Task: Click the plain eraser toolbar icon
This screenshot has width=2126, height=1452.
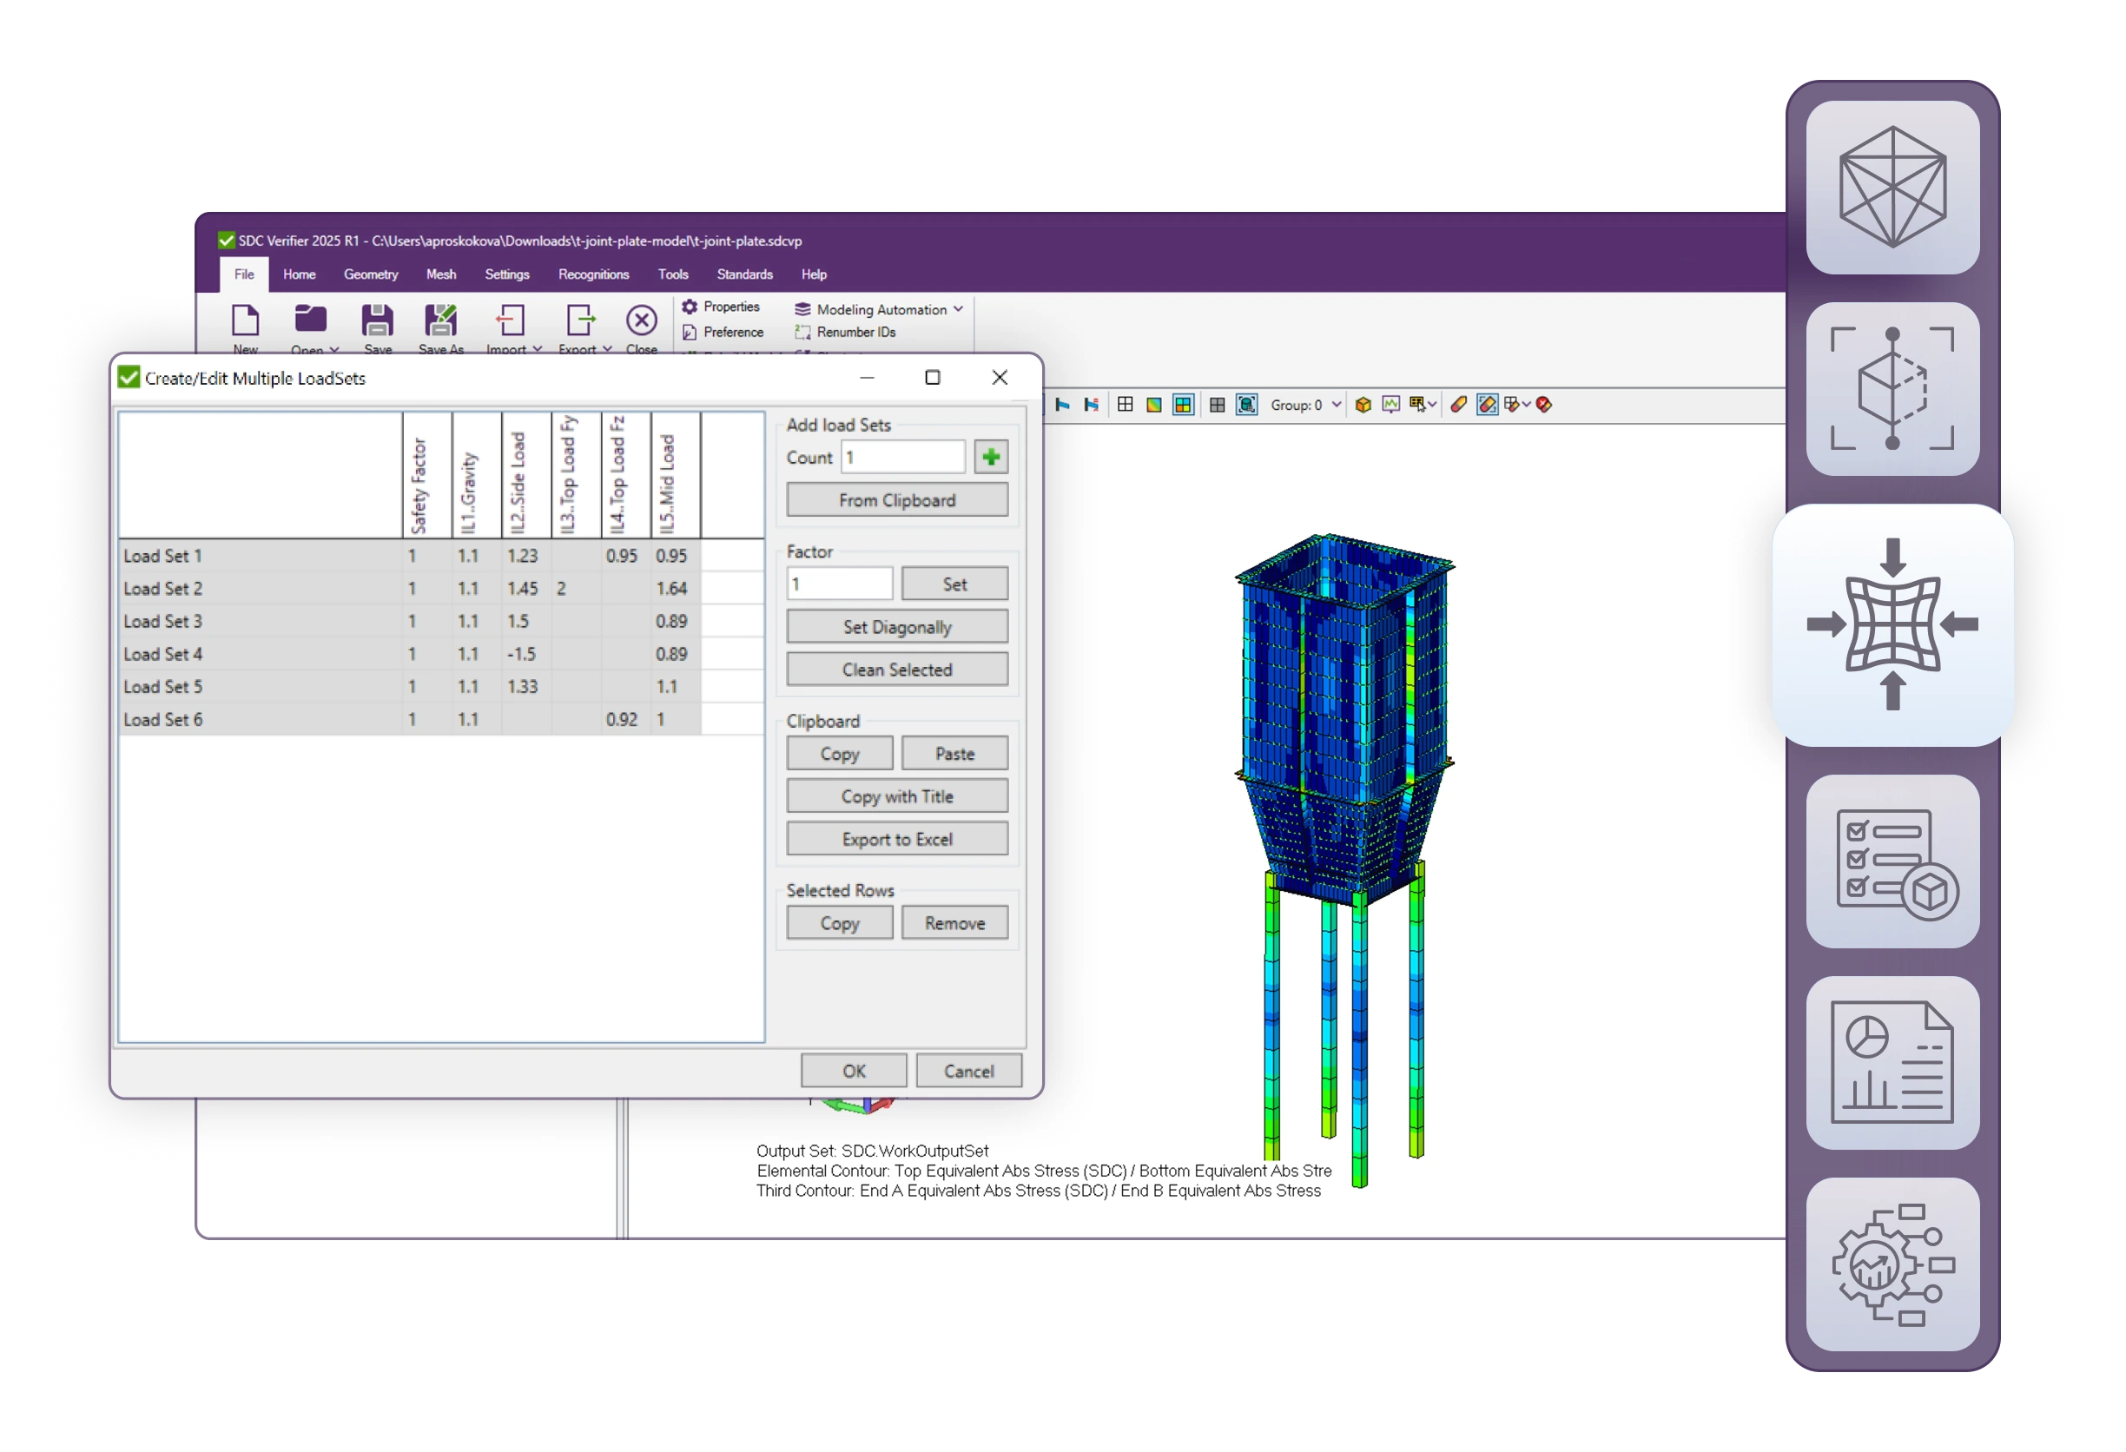Action: (1458, 405)
